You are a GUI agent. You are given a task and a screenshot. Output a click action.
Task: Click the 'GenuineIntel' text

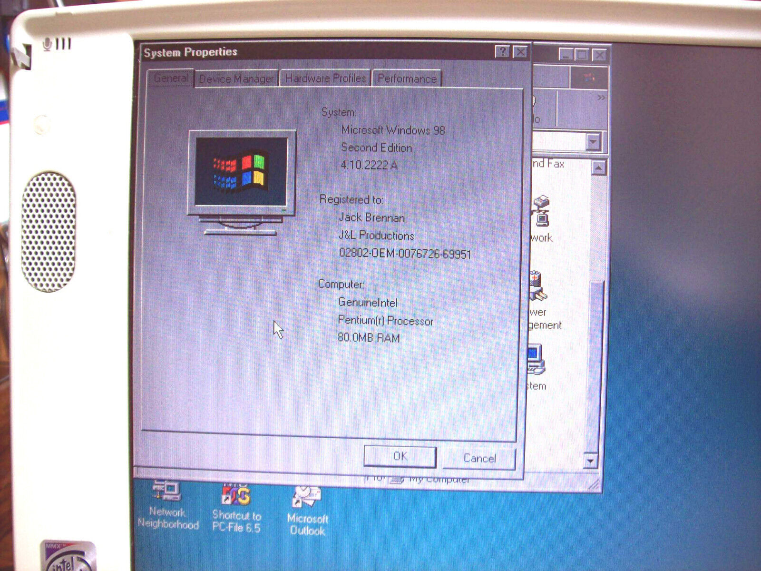pos(367,302)
